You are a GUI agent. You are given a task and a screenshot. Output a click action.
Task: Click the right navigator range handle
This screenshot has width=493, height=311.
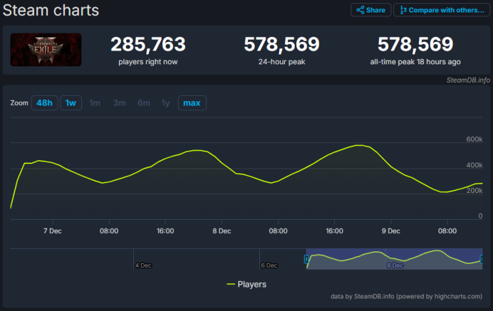point(482,259)
